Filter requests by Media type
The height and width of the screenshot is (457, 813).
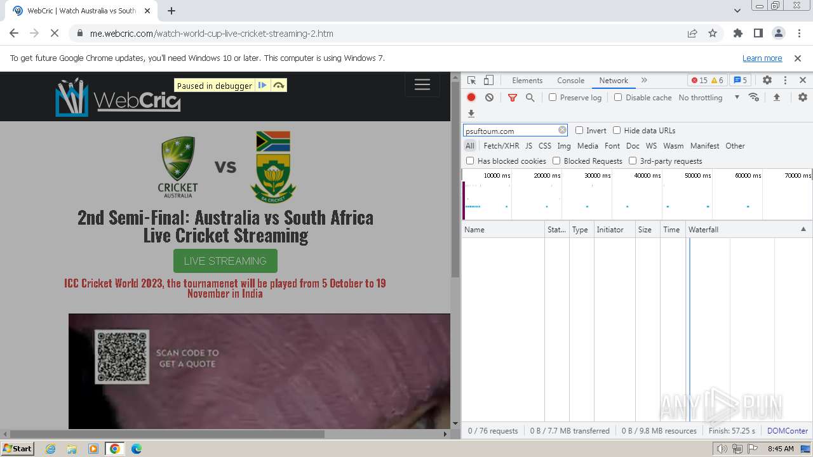588,145
